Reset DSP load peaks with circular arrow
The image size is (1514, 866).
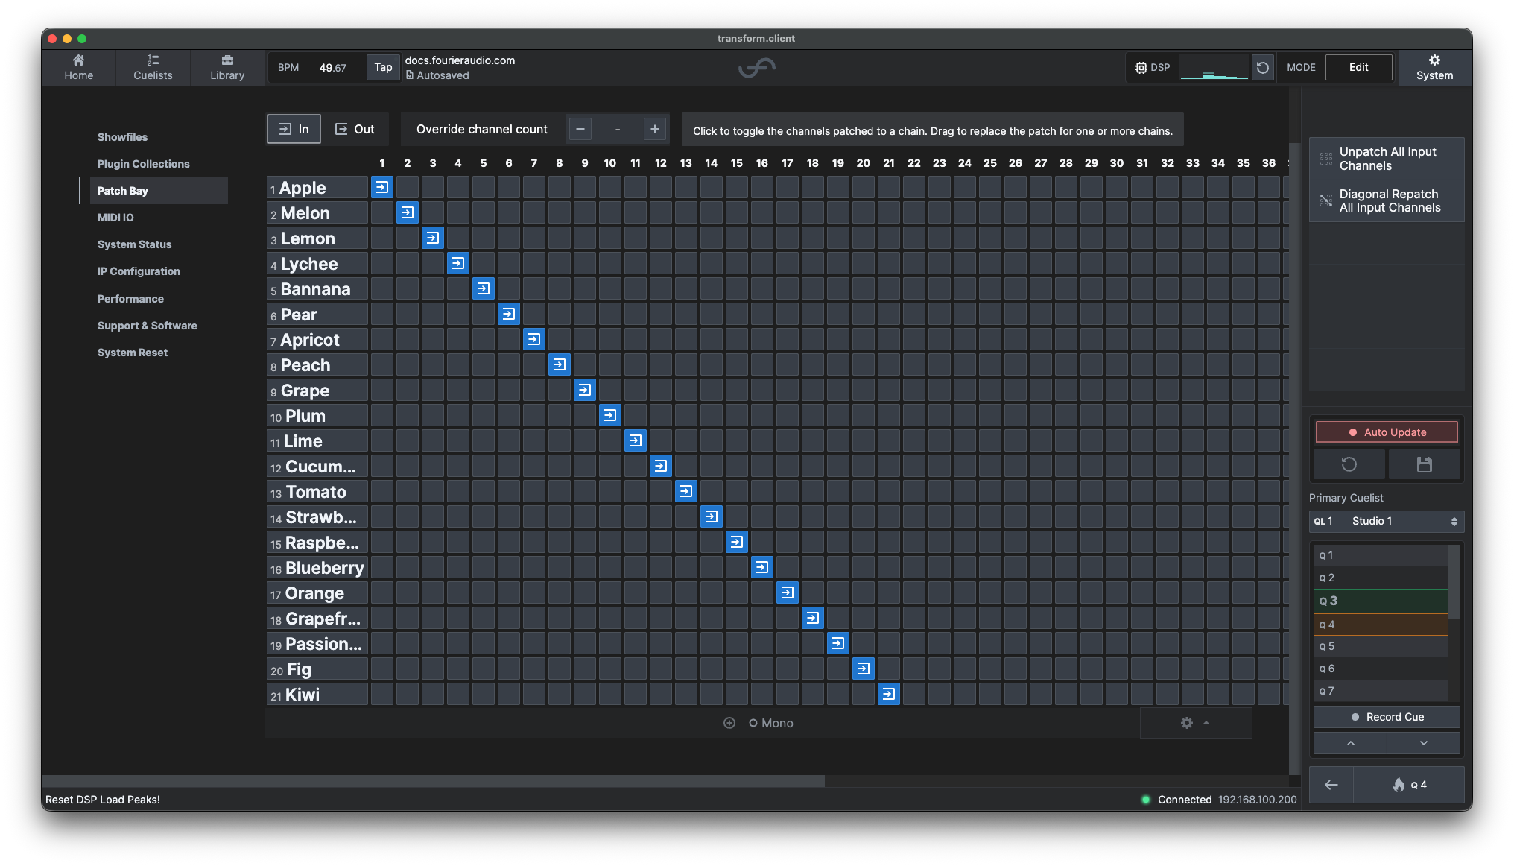click(x=1263, y=68)
